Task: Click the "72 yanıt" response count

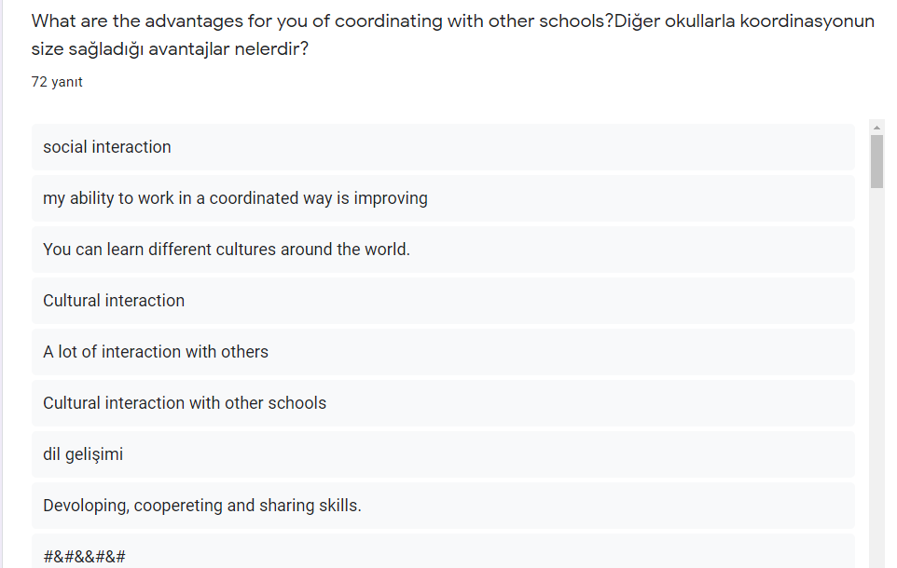Action: [x=57, y=82]
